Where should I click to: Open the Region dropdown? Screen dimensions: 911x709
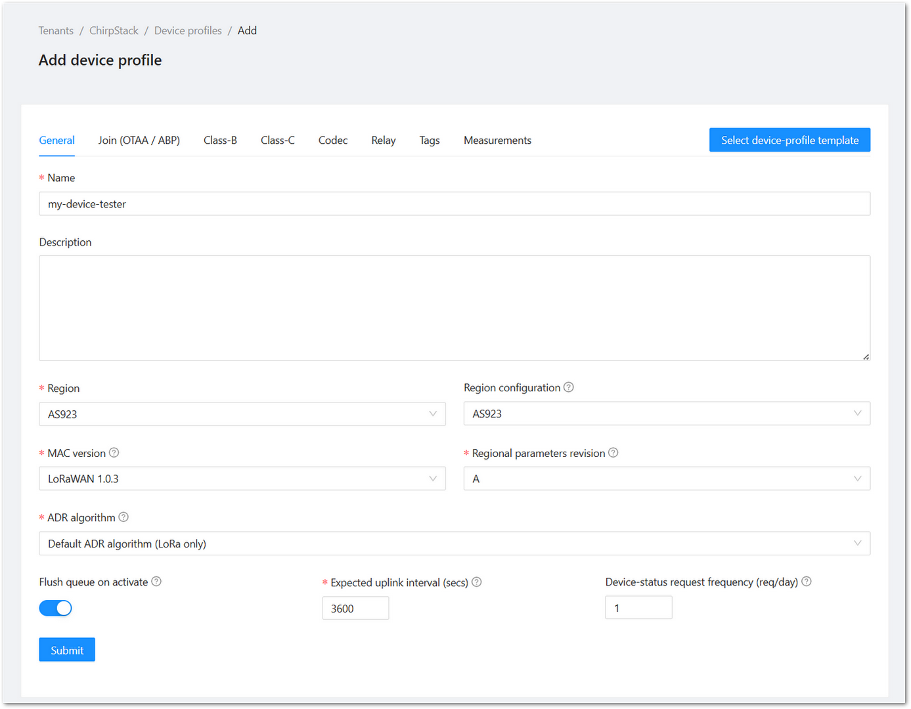(242, 414)
